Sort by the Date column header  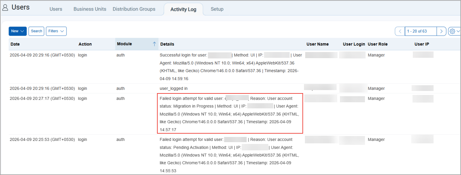click(x=15, y=44)
